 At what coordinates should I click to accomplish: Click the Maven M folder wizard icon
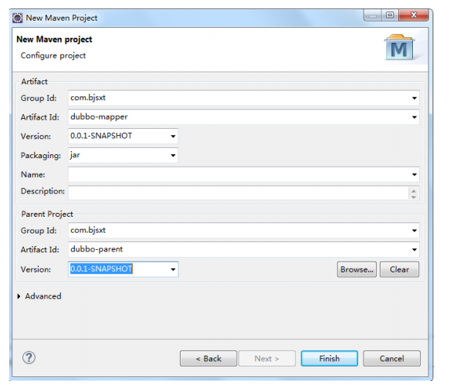[400, 47]
